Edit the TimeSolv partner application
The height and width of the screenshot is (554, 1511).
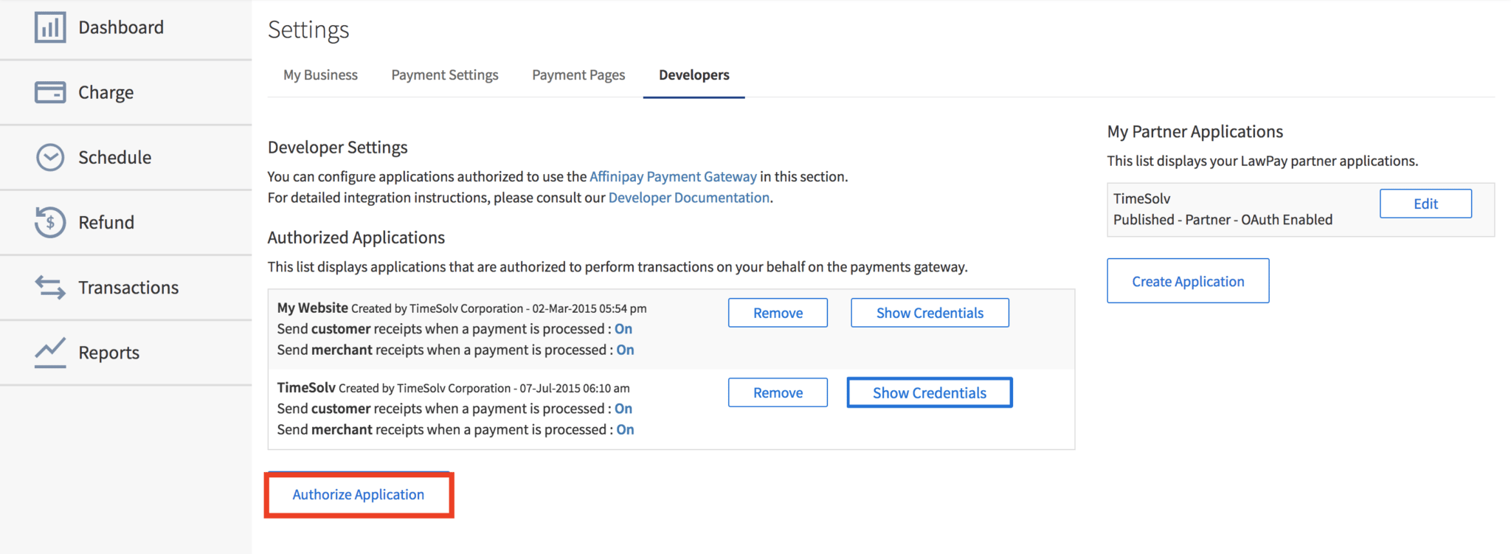click(1425, 204)
